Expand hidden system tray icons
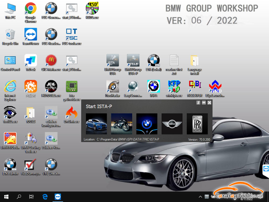Screen dimensions: 269x202 click(200, 197)
